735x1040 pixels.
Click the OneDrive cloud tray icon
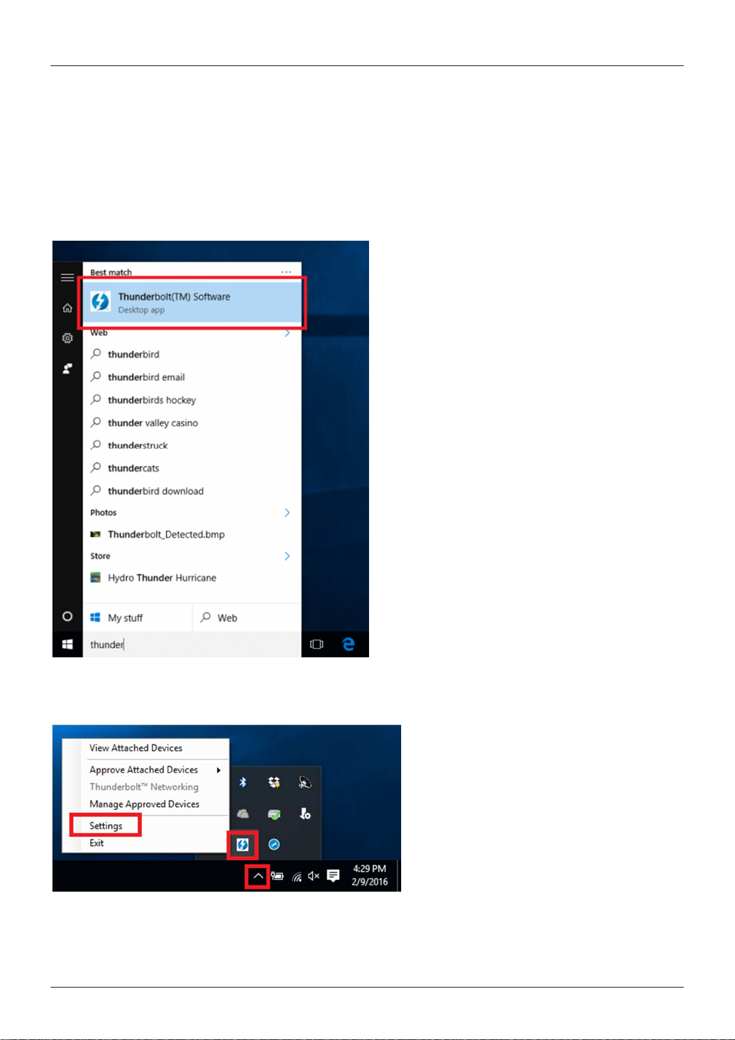[x=243, y=814]
